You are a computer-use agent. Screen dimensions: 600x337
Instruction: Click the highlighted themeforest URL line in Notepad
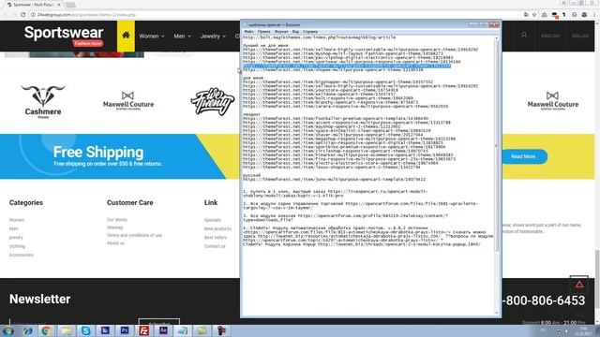click(347, 66)
